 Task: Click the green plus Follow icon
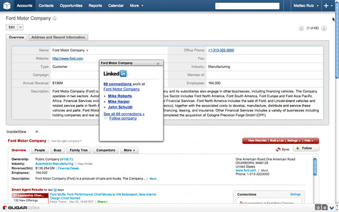point(297,148)
